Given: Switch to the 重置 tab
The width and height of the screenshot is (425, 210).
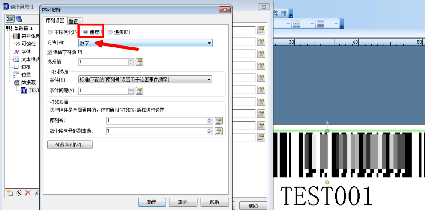Looking at the screenshot, I should (74, 21).
